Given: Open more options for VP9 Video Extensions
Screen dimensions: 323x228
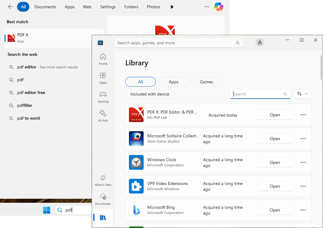Looking at the screenshot, I should 303,186.
